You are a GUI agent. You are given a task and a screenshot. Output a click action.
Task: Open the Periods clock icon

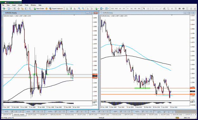(x=101, y=9)
